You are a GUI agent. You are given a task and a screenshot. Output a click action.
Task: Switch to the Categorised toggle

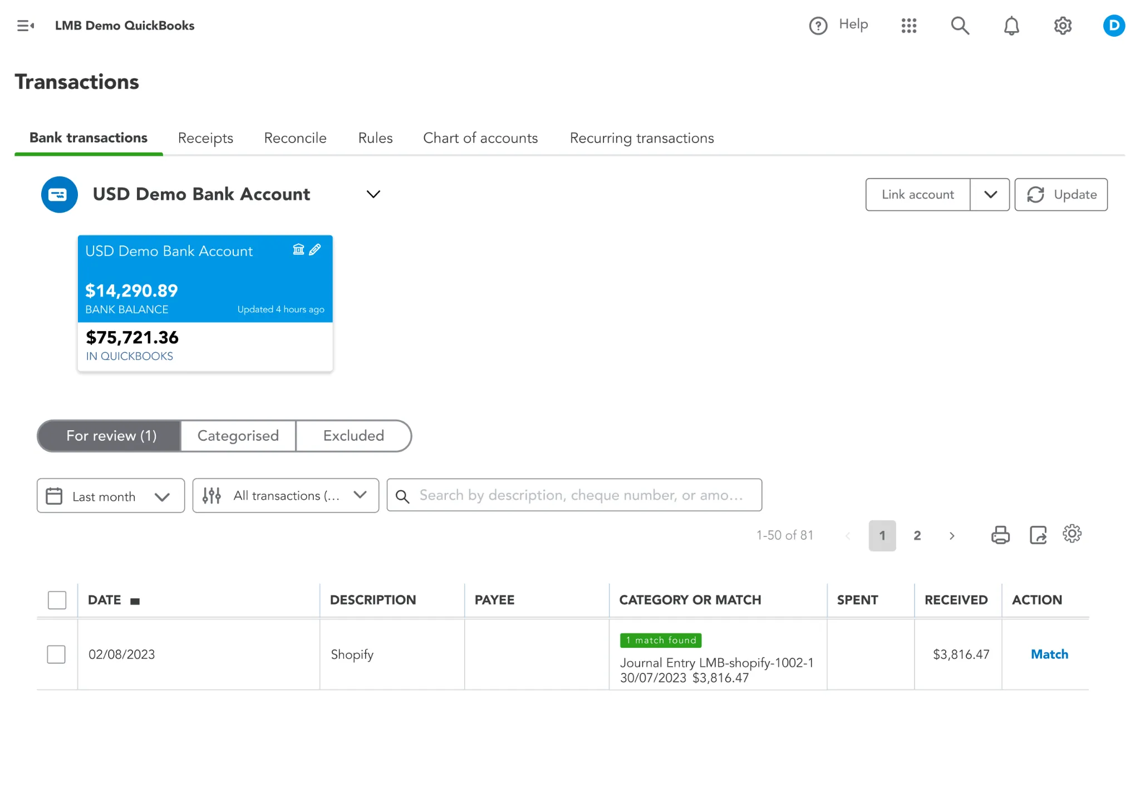tap(238, 436)
